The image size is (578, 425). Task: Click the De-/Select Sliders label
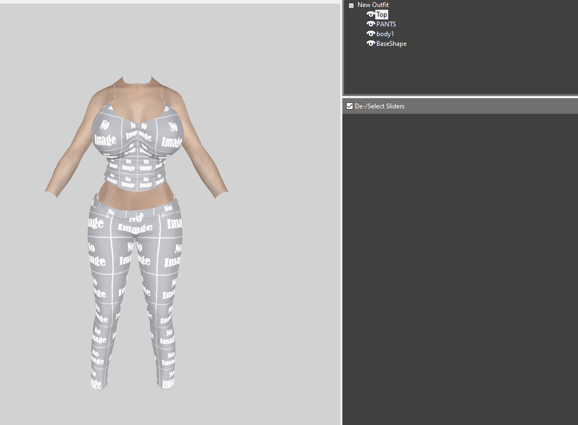380,106
